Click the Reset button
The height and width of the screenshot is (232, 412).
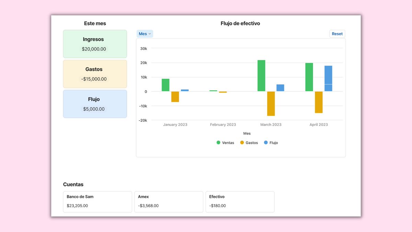[x=337, y=34]
